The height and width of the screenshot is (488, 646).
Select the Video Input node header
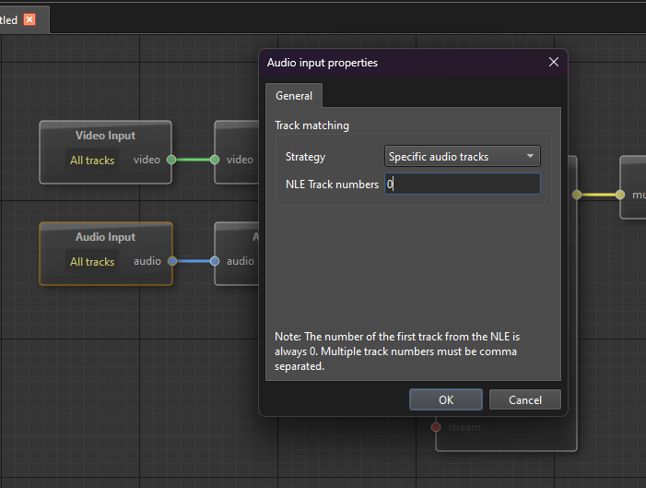point(105,136)
